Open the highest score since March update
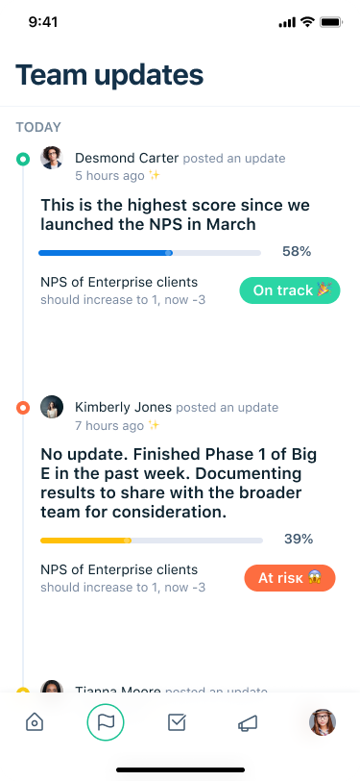The image size is (360, 781). point(175,214)
